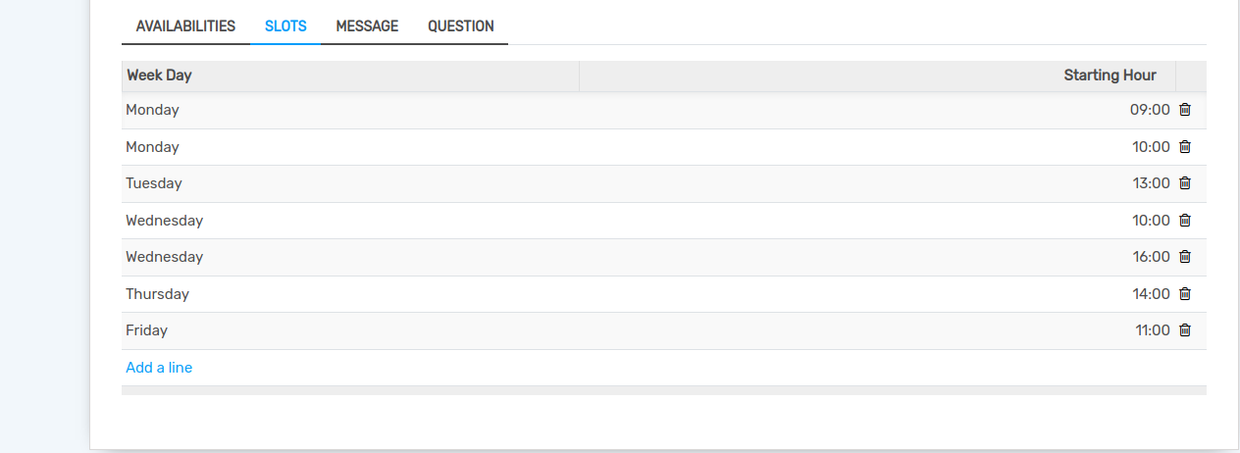Click the Add a line link
The width and height of the screenshot is (1240, 453).
pyautogui.click(x=159, y=368)
